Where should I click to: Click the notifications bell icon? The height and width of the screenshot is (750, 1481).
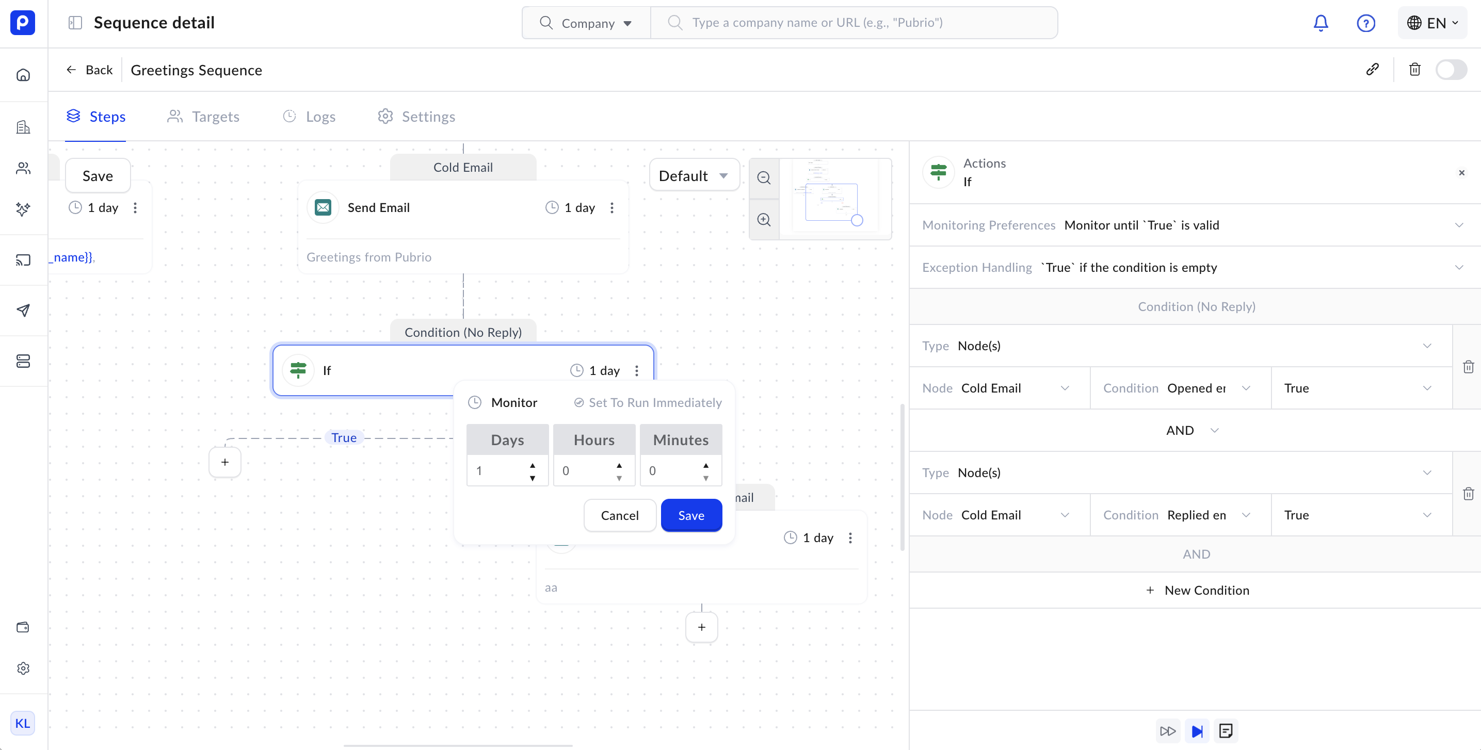point(1321,23)
